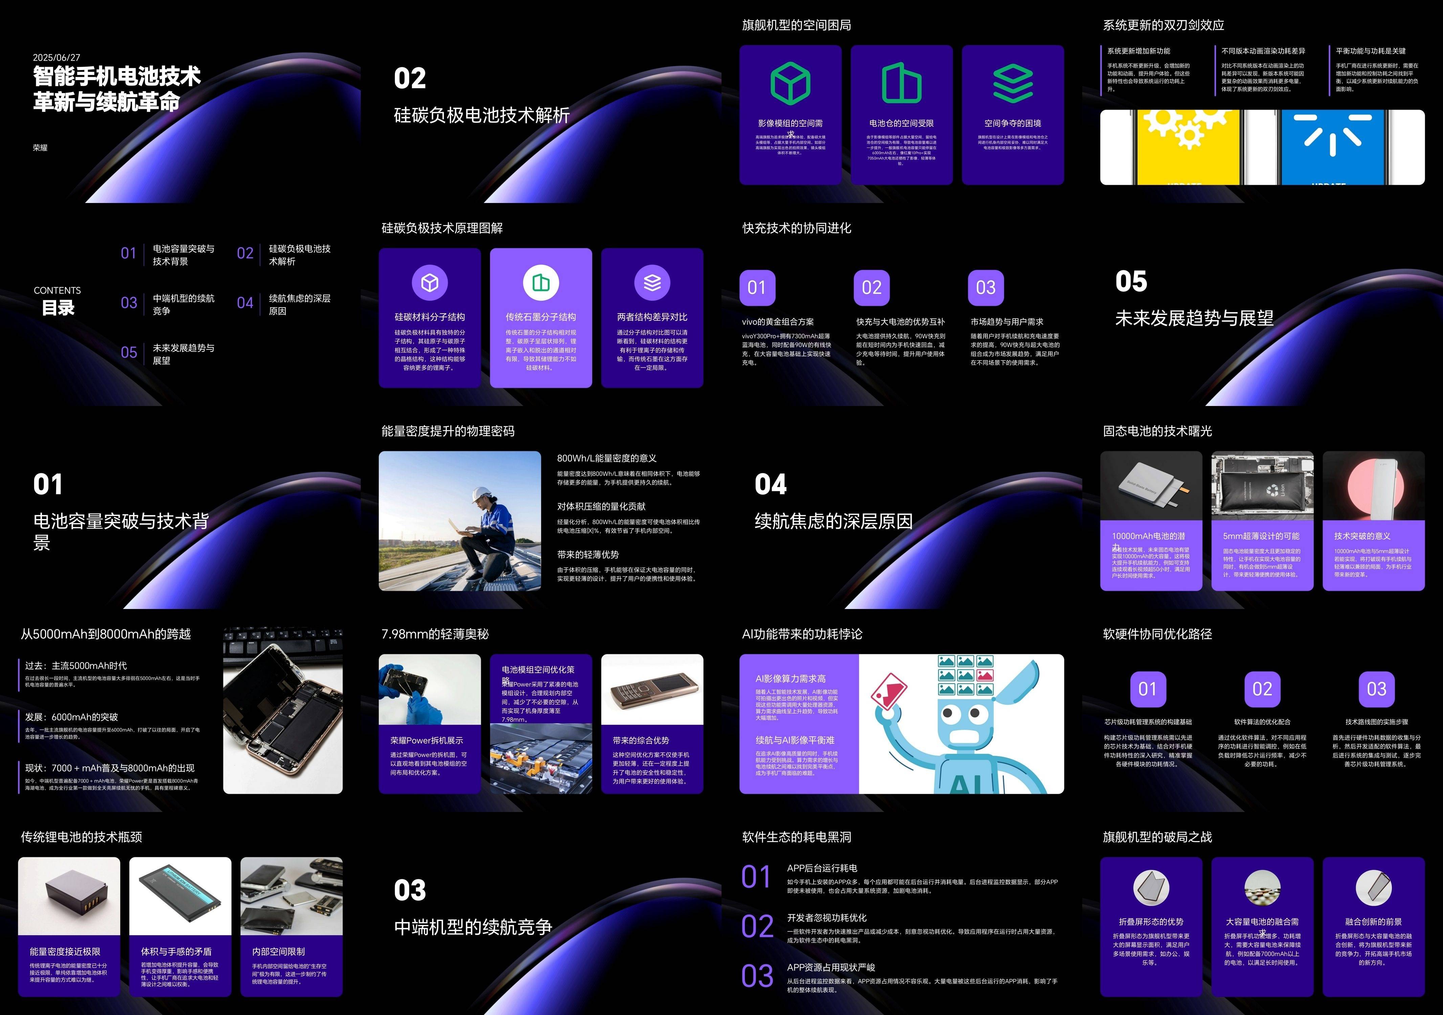Click the green building icon above 电池仓的空间受限
Viewport: 1443px width, 1015px height.
pos(901,83)
